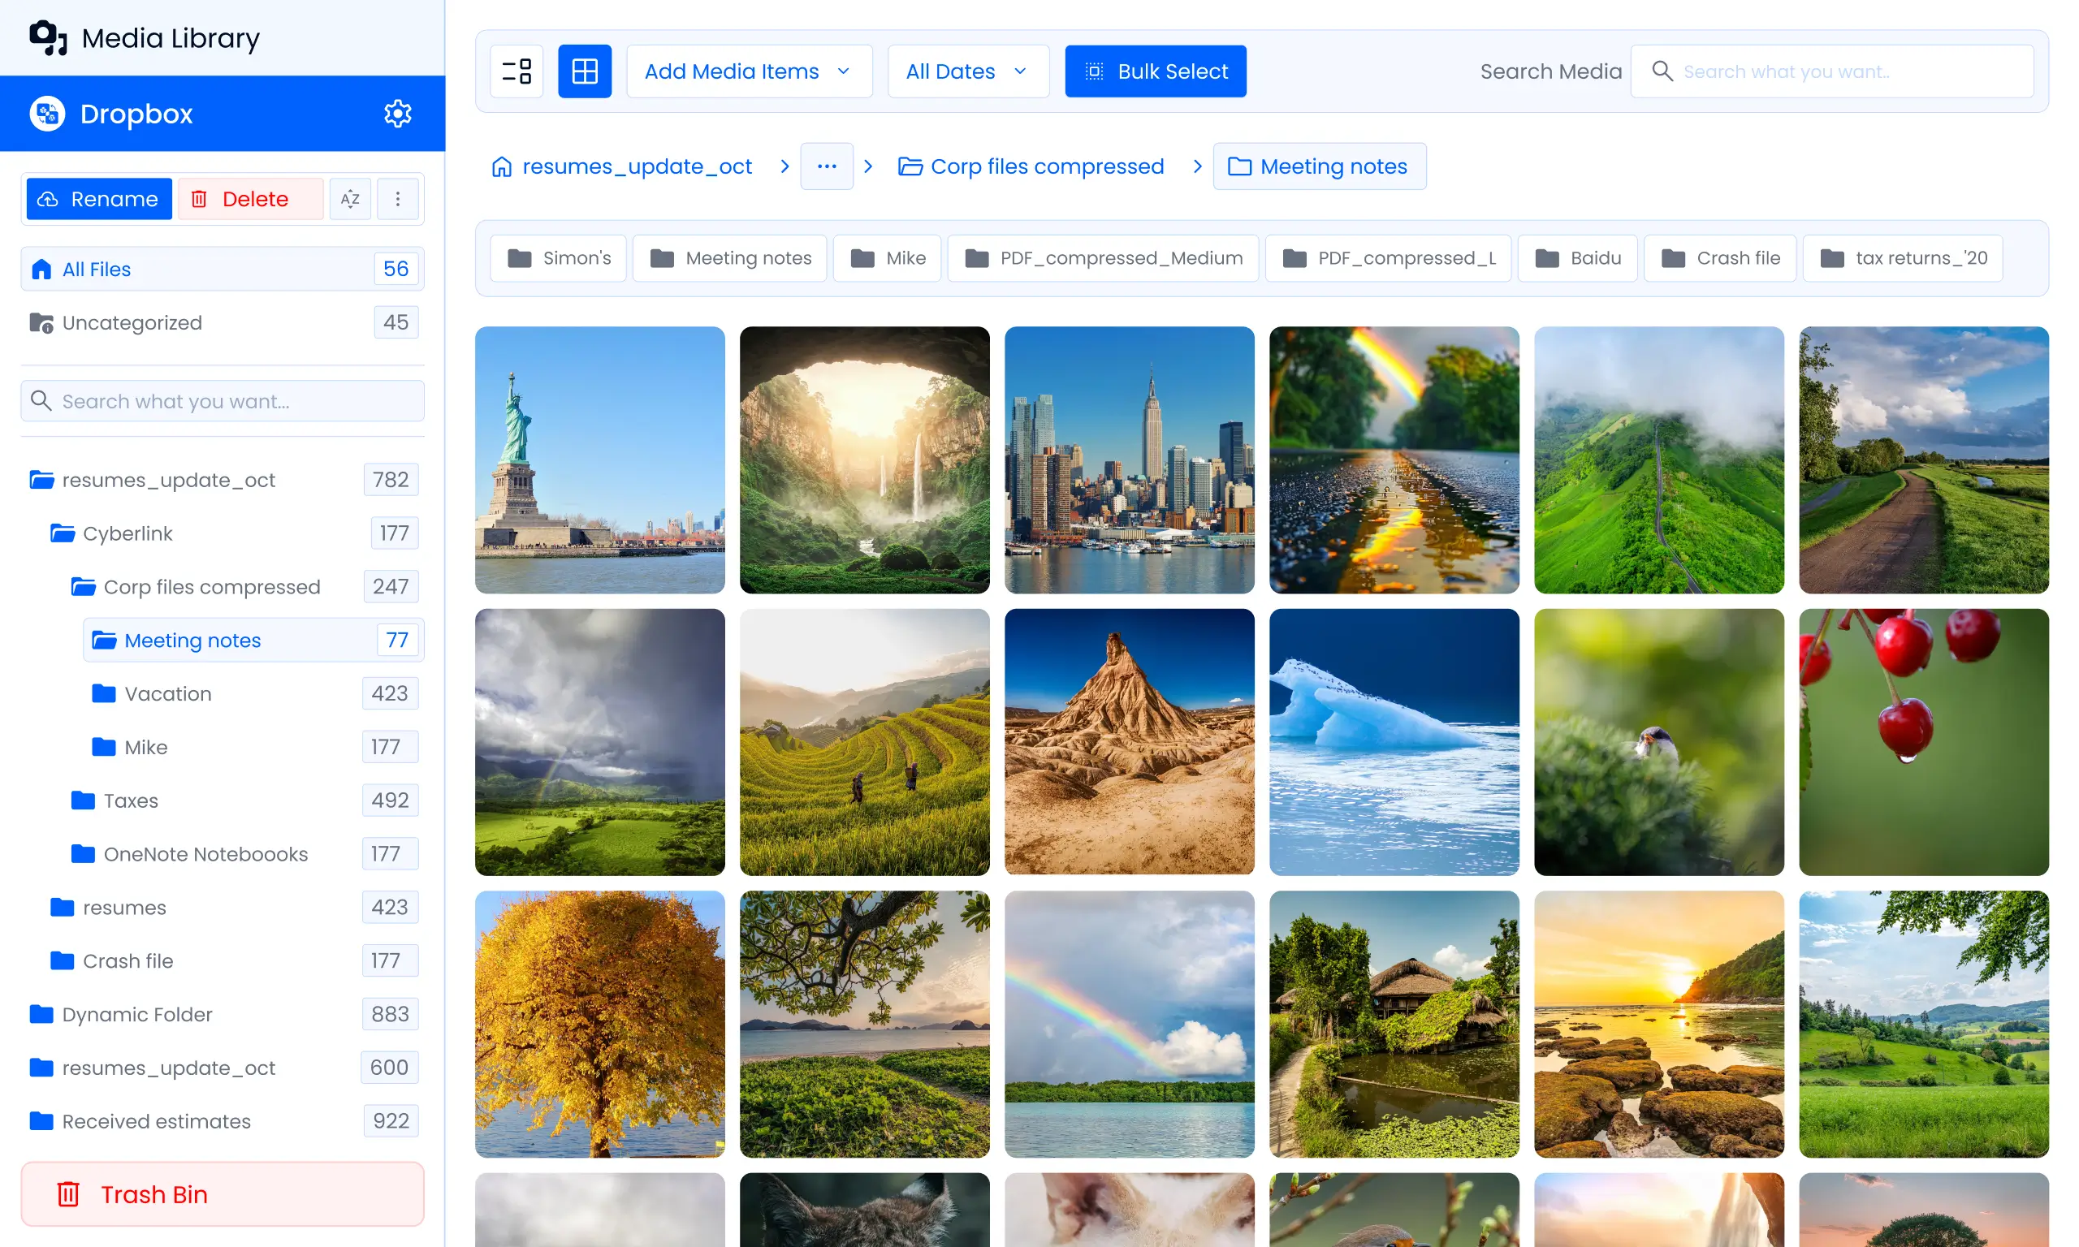Click the home icon in breadcrumb

pos(502,166)
